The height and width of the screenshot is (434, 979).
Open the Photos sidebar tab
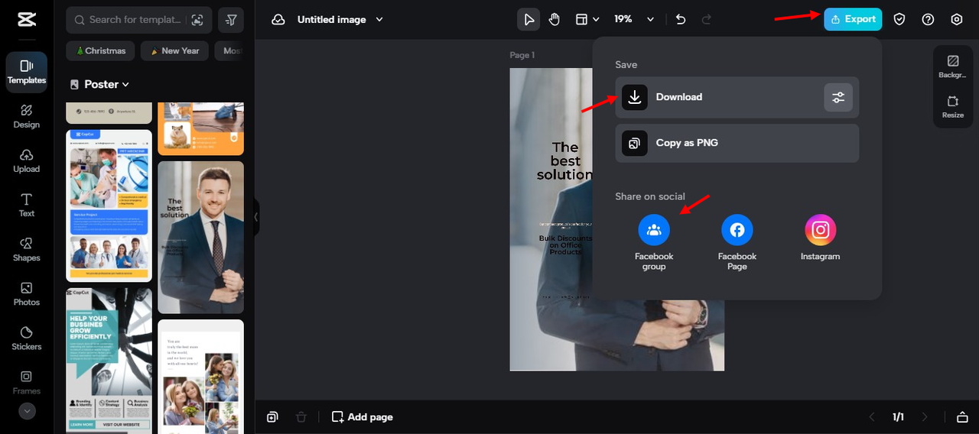point(27,293)
